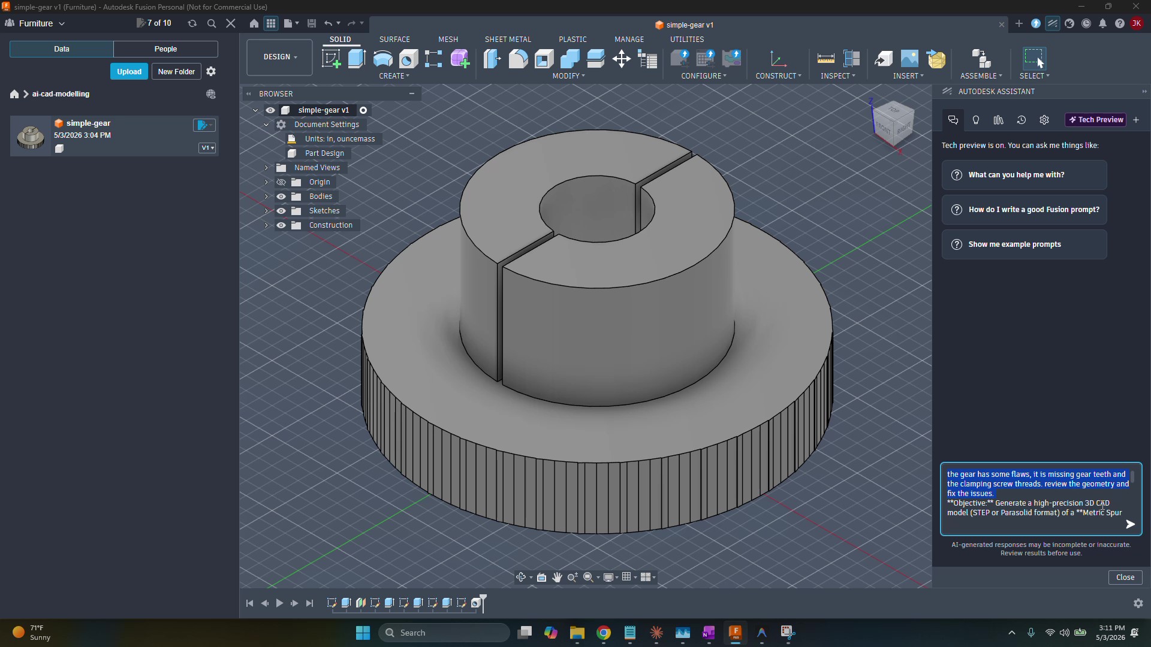1151x647 pixels.
Task: Open the Assistant ideas lightbulb icon
Action: point(976,120)
